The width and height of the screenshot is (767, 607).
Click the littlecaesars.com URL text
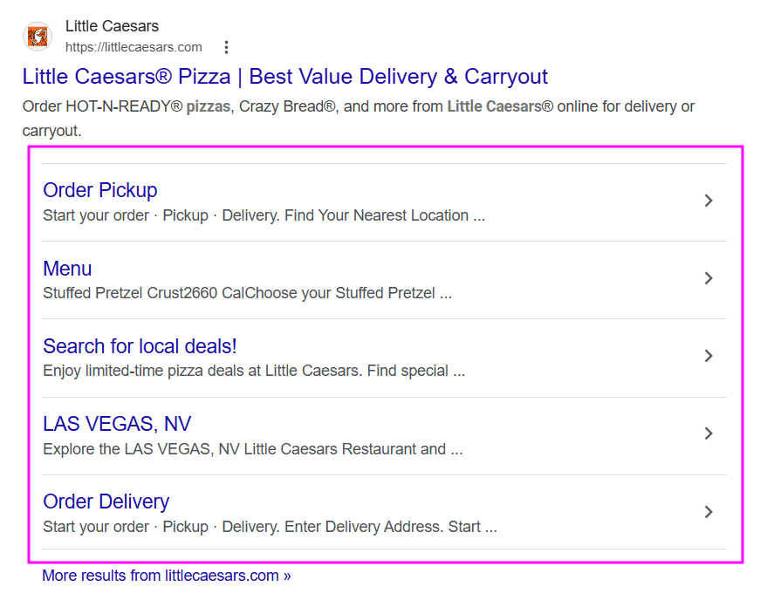tap(134, 47)
